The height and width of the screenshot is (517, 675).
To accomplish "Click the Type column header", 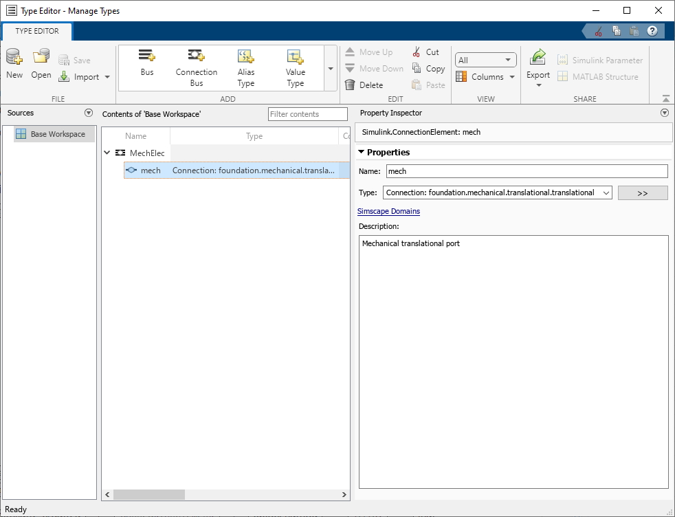I will click(x=254, y=136).
